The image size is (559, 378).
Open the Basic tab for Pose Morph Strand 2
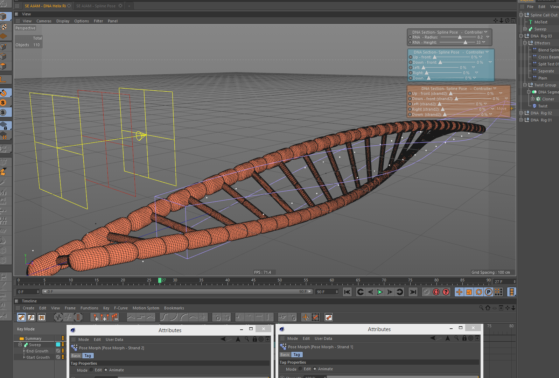pos(76,356)
